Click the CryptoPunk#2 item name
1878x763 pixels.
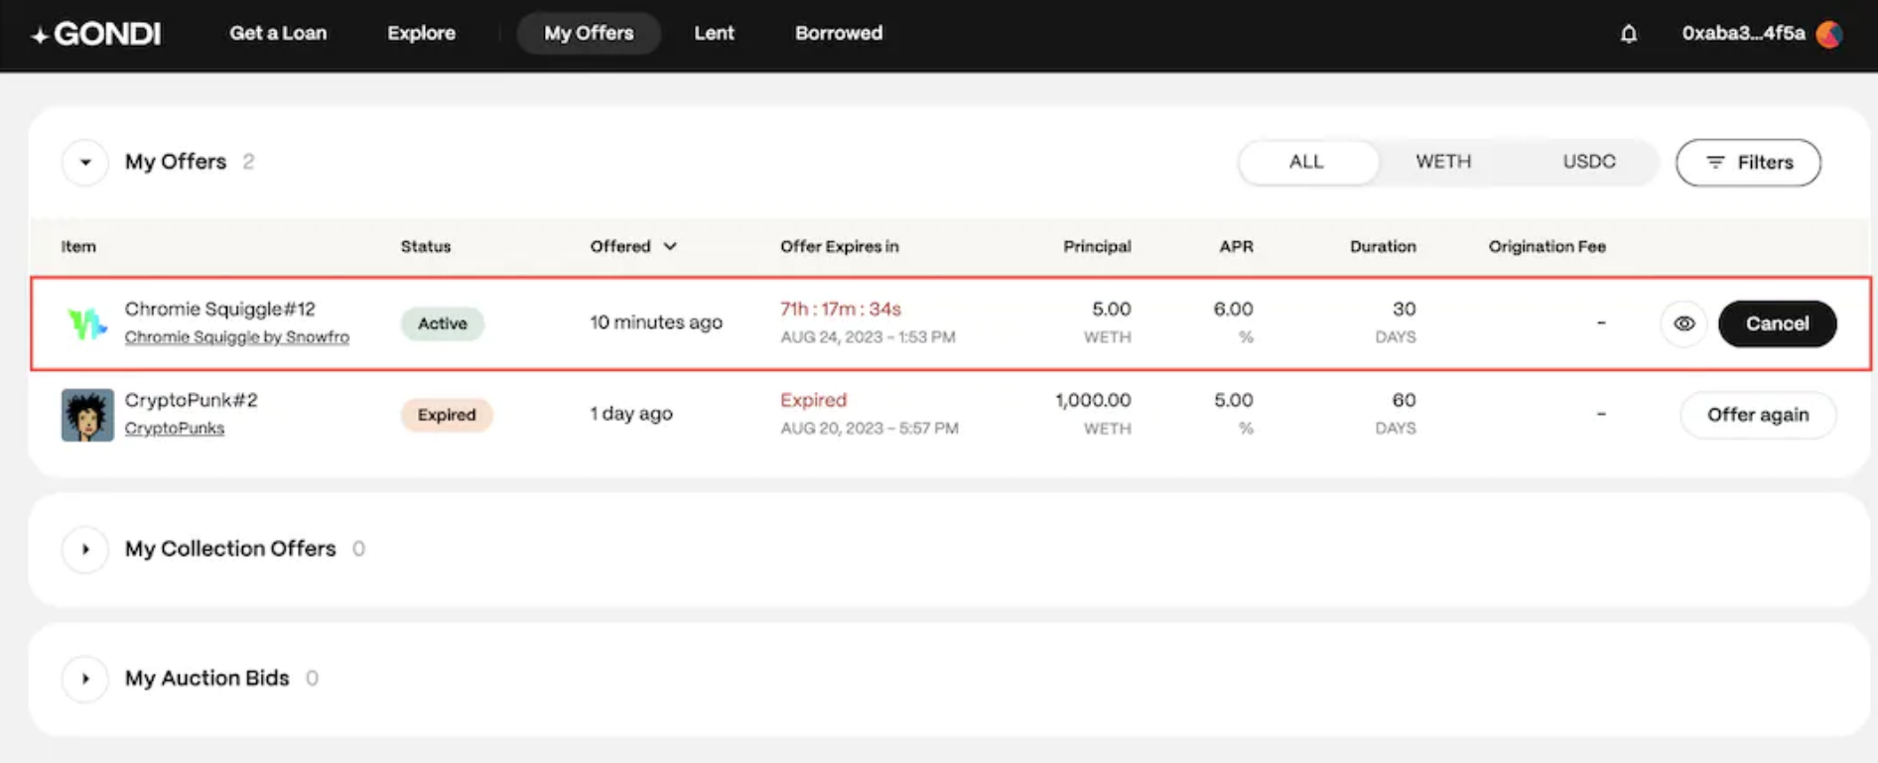[x=191, y=400]
